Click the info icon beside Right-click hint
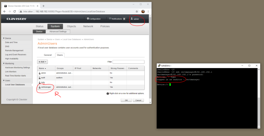The height and width of the screenshot is (136, 264). pyautogui.click(x=108, y=94)
